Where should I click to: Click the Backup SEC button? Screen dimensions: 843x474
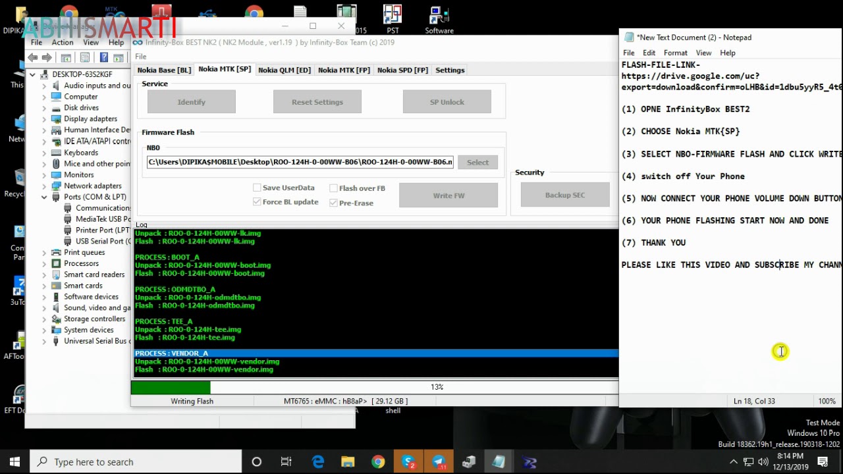565,195
